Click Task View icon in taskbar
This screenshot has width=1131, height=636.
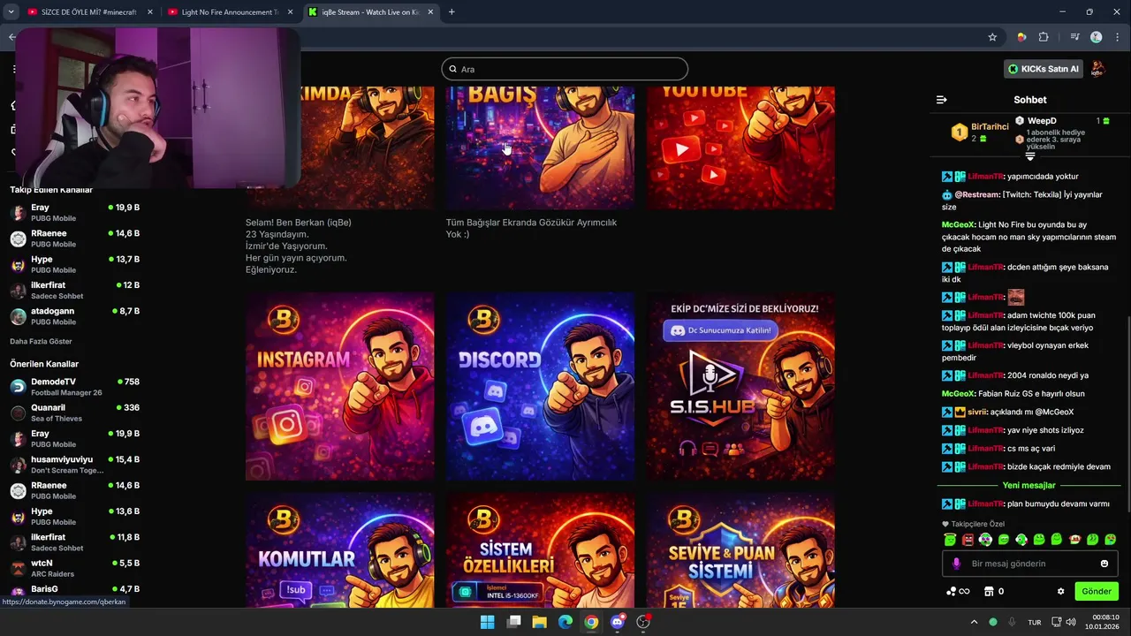[513, 622]
